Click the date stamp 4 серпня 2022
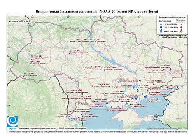Screen dimensions: 194x137 (x=20, y=21)
